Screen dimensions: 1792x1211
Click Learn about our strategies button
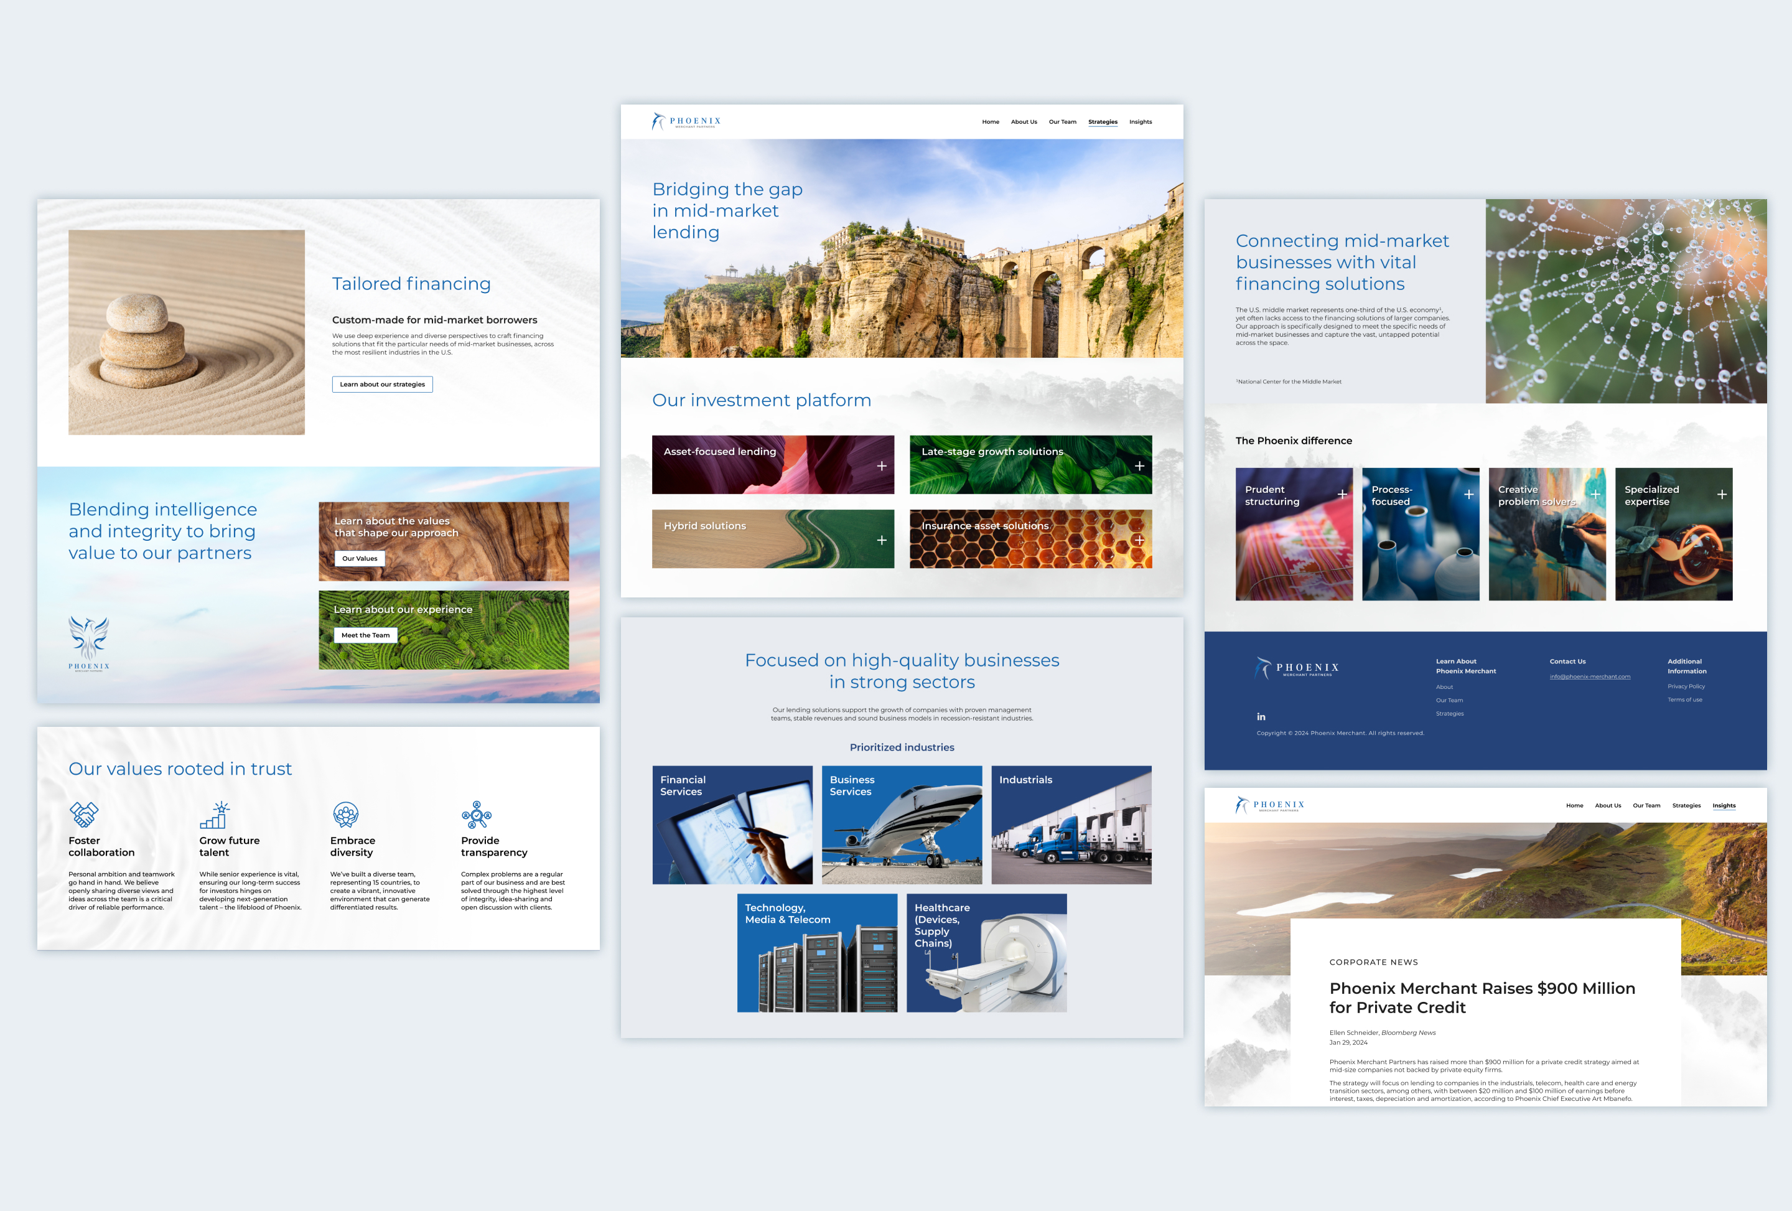[x=381, y=384]
